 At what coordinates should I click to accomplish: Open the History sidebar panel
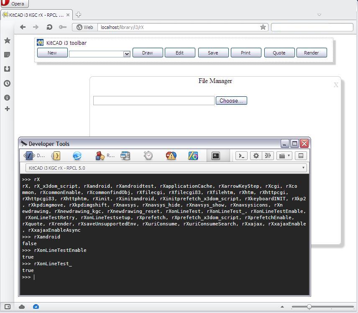pyautogui.click(x=7, y=83)
